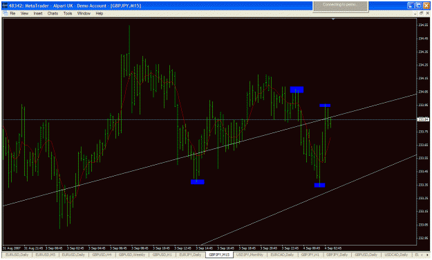Switch to the EURCAD,Daily chart tab
Image resolution: width=432 pixels, height=260 pixels.
tap(282, 254)
